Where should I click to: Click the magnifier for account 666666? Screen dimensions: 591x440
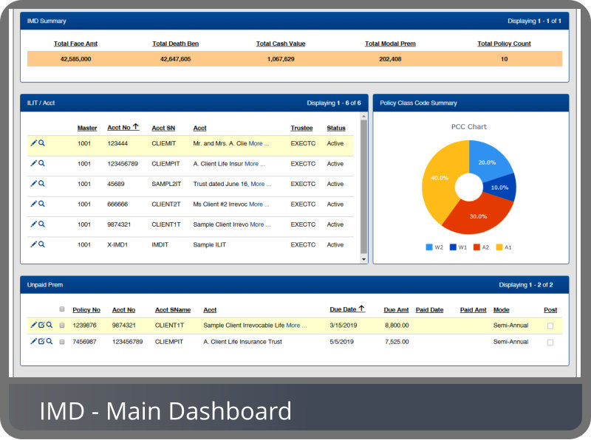(x=41, y=204)
